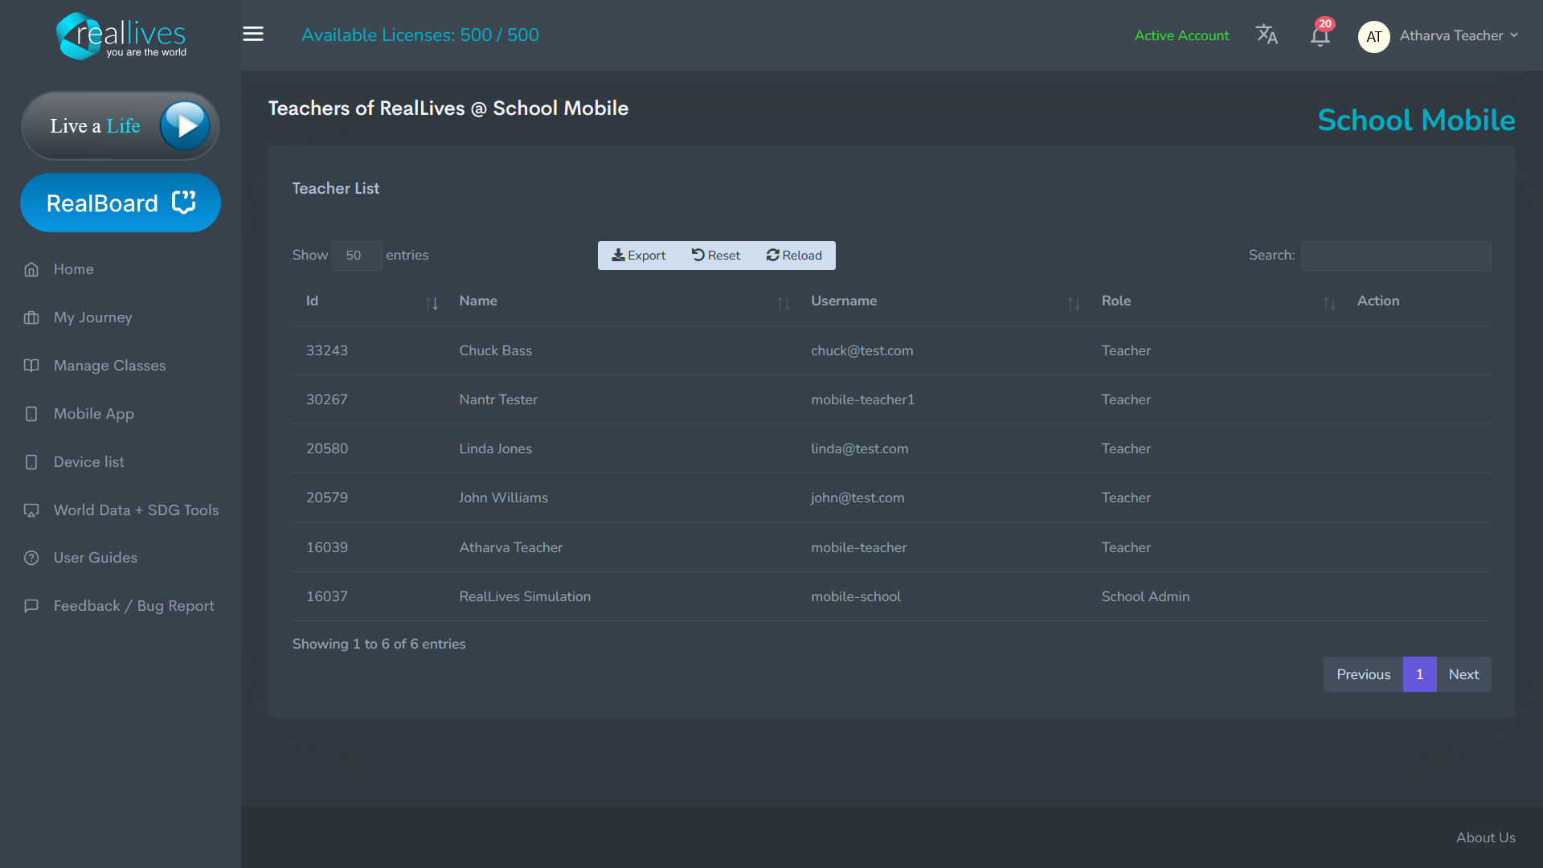Open the Show entries dropdown
This screenshot has width=1543, height=868.
coord(357,256)
